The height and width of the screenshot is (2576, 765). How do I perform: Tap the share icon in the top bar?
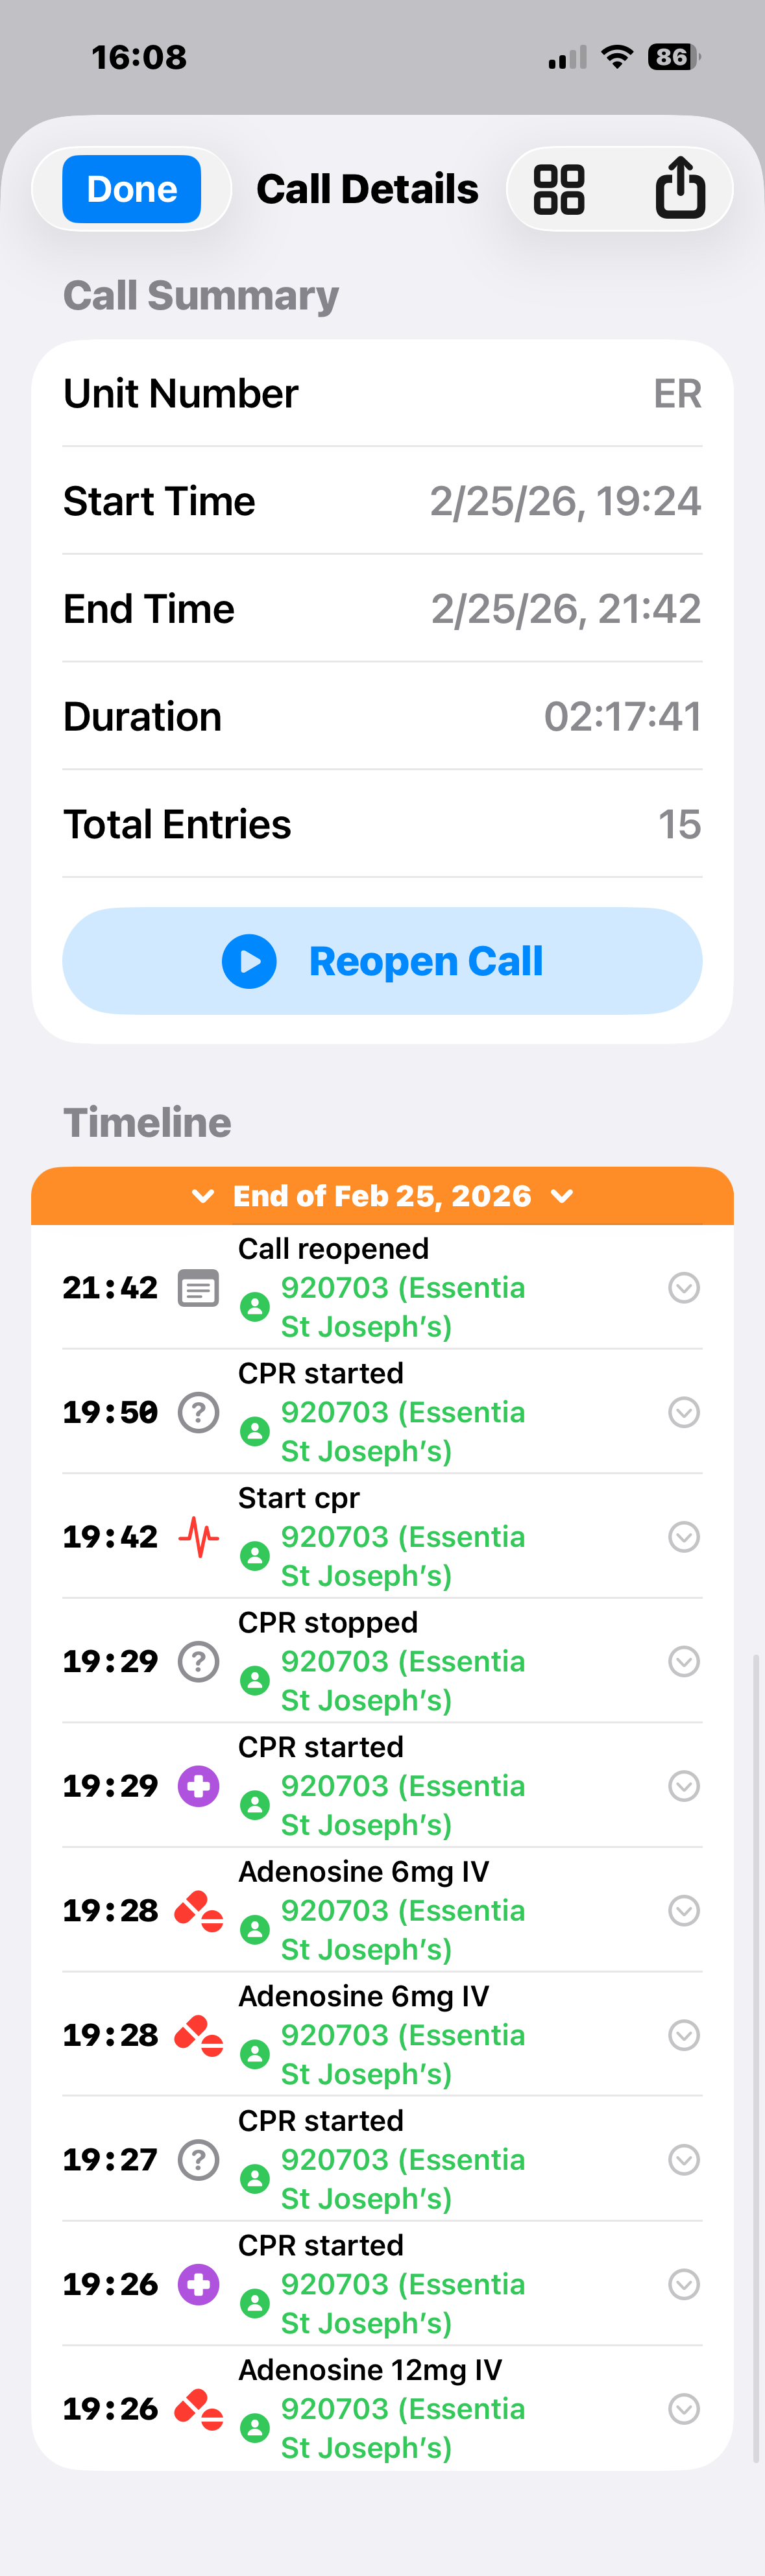click(x=681, y=188)
